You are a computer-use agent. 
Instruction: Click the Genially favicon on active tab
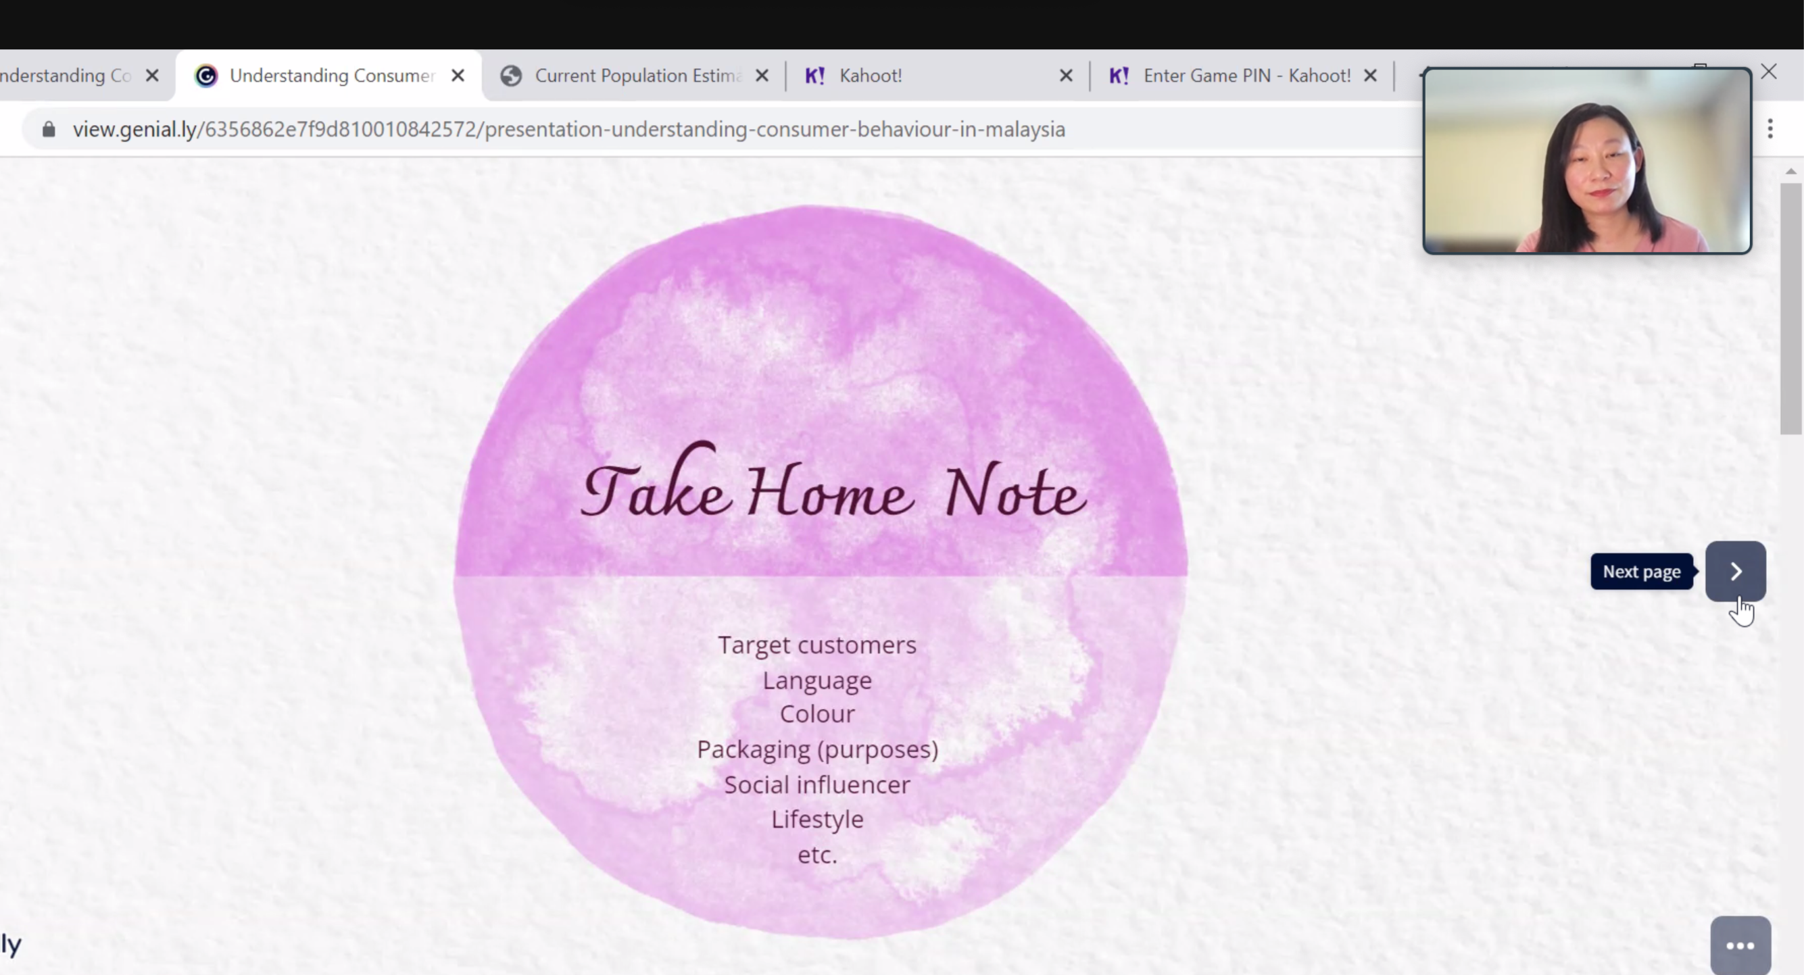click(x=206, y=76)
